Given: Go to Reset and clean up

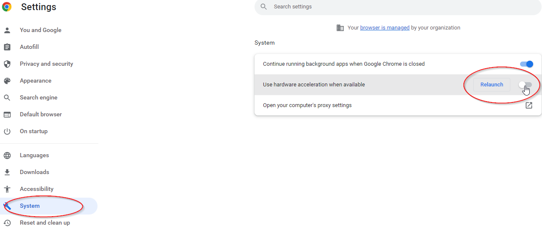Looking at the screenshot, I should click(x=45, y=223).
